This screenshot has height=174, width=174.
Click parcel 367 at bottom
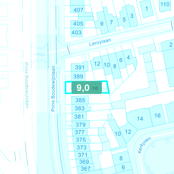tap(86, 169)
